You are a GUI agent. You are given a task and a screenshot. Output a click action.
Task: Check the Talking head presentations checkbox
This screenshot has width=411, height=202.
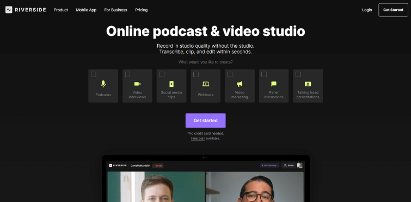pyautogui.click(x=298, y=74)
